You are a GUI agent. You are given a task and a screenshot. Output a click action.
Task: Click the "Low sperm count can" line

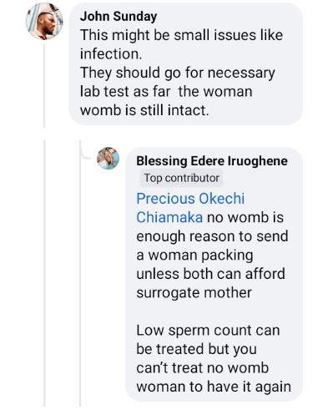click(x=208, y=331)
